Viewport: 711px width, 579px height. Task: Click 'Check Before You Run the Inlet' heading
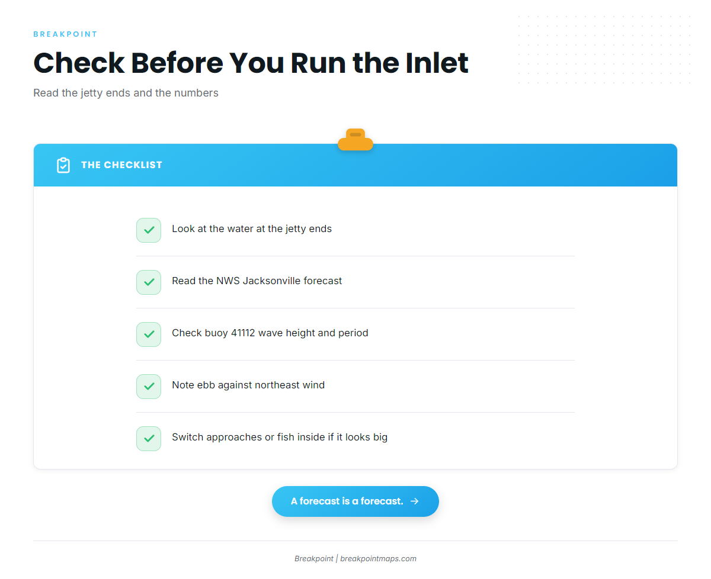[x=251, y=63]
